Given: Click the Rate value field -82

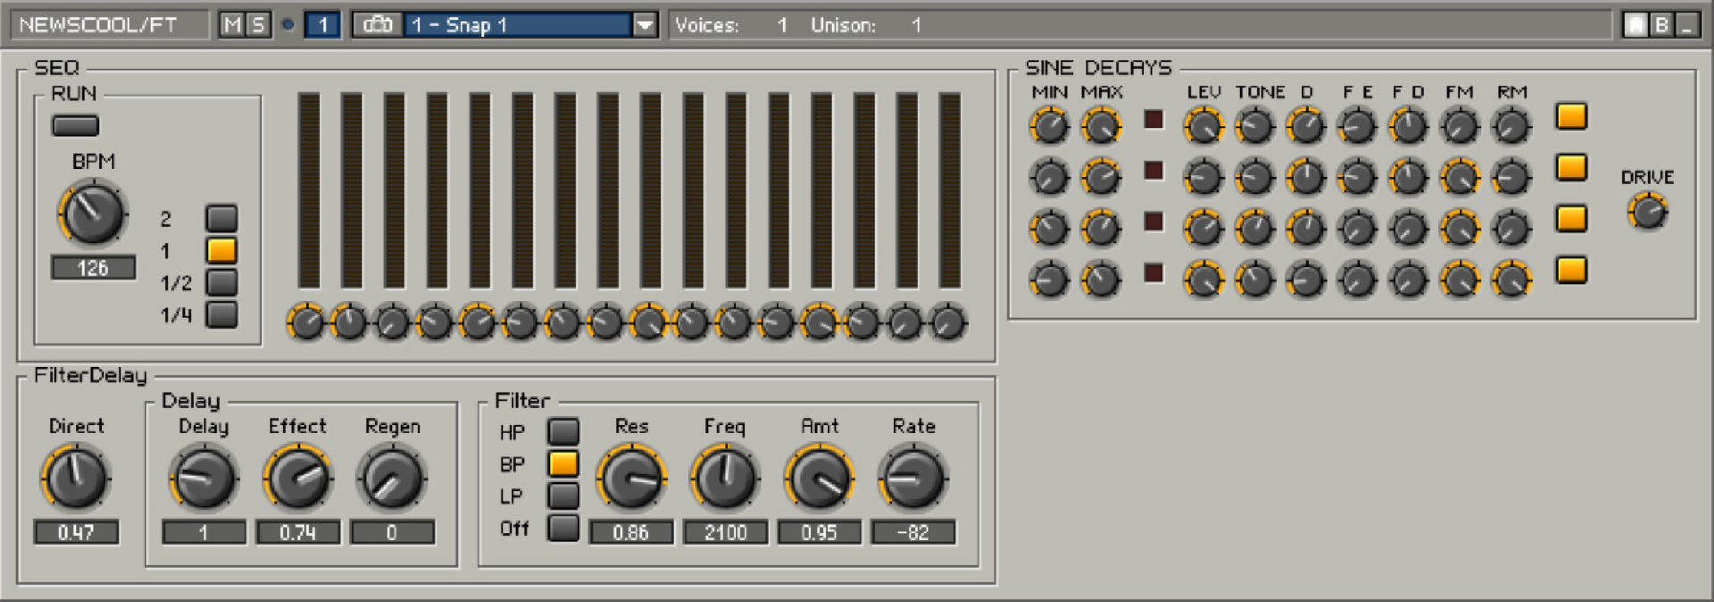Looking at the screenshot, I should click(913, 532).
